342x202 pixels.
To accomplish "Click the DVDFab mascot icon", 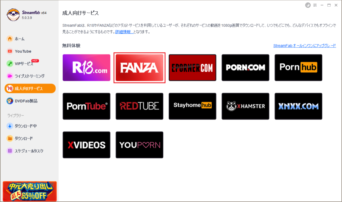I will [x=10, y=101].
